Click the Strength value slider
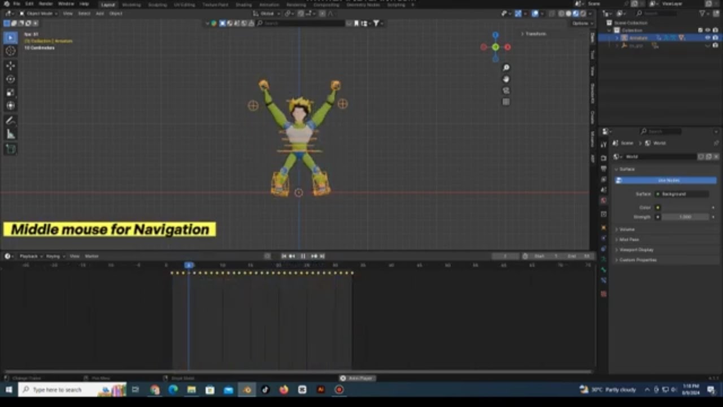723x407 pixels. coord(686,217)
